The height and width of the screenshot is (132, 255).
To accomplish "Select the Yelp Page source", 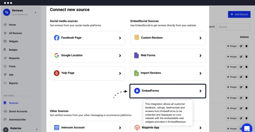I will 87,73.
